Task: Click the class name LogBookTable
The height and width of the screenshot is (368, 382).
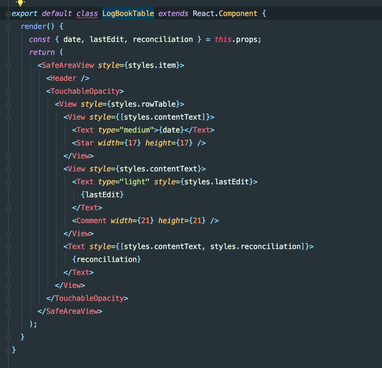Action: click(x=128, y=14)
